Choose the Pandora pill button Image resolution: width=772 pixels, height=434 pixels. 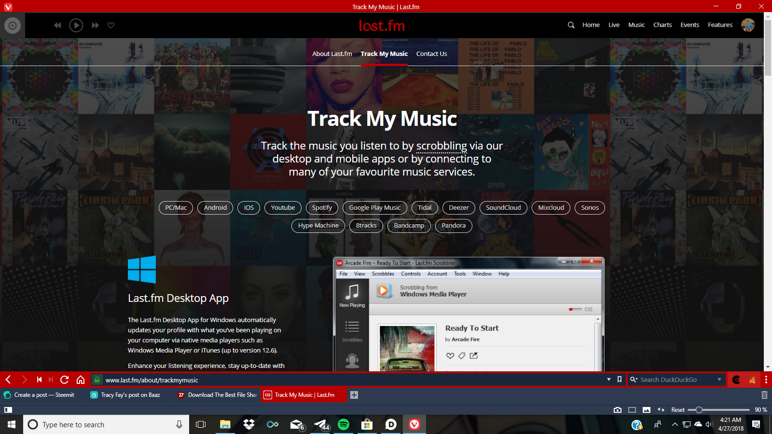click(x=454, y=226)
